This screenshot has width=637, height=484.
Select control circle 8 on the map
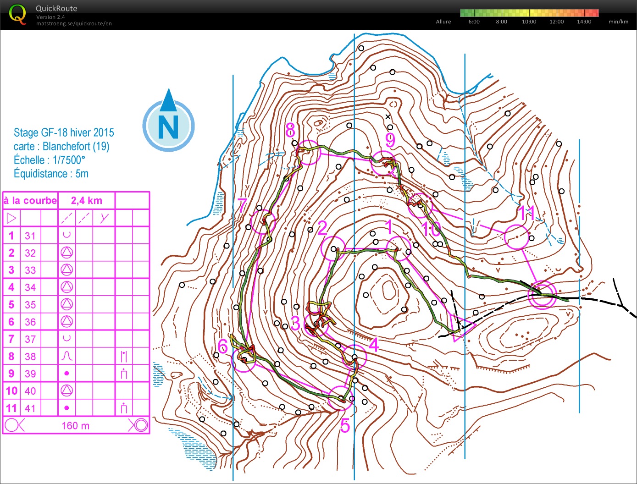tap(309, 152)
